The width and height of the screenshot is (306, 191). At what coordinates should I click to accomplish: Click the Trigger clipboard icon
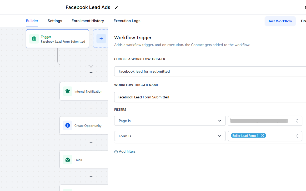[34, 39]
